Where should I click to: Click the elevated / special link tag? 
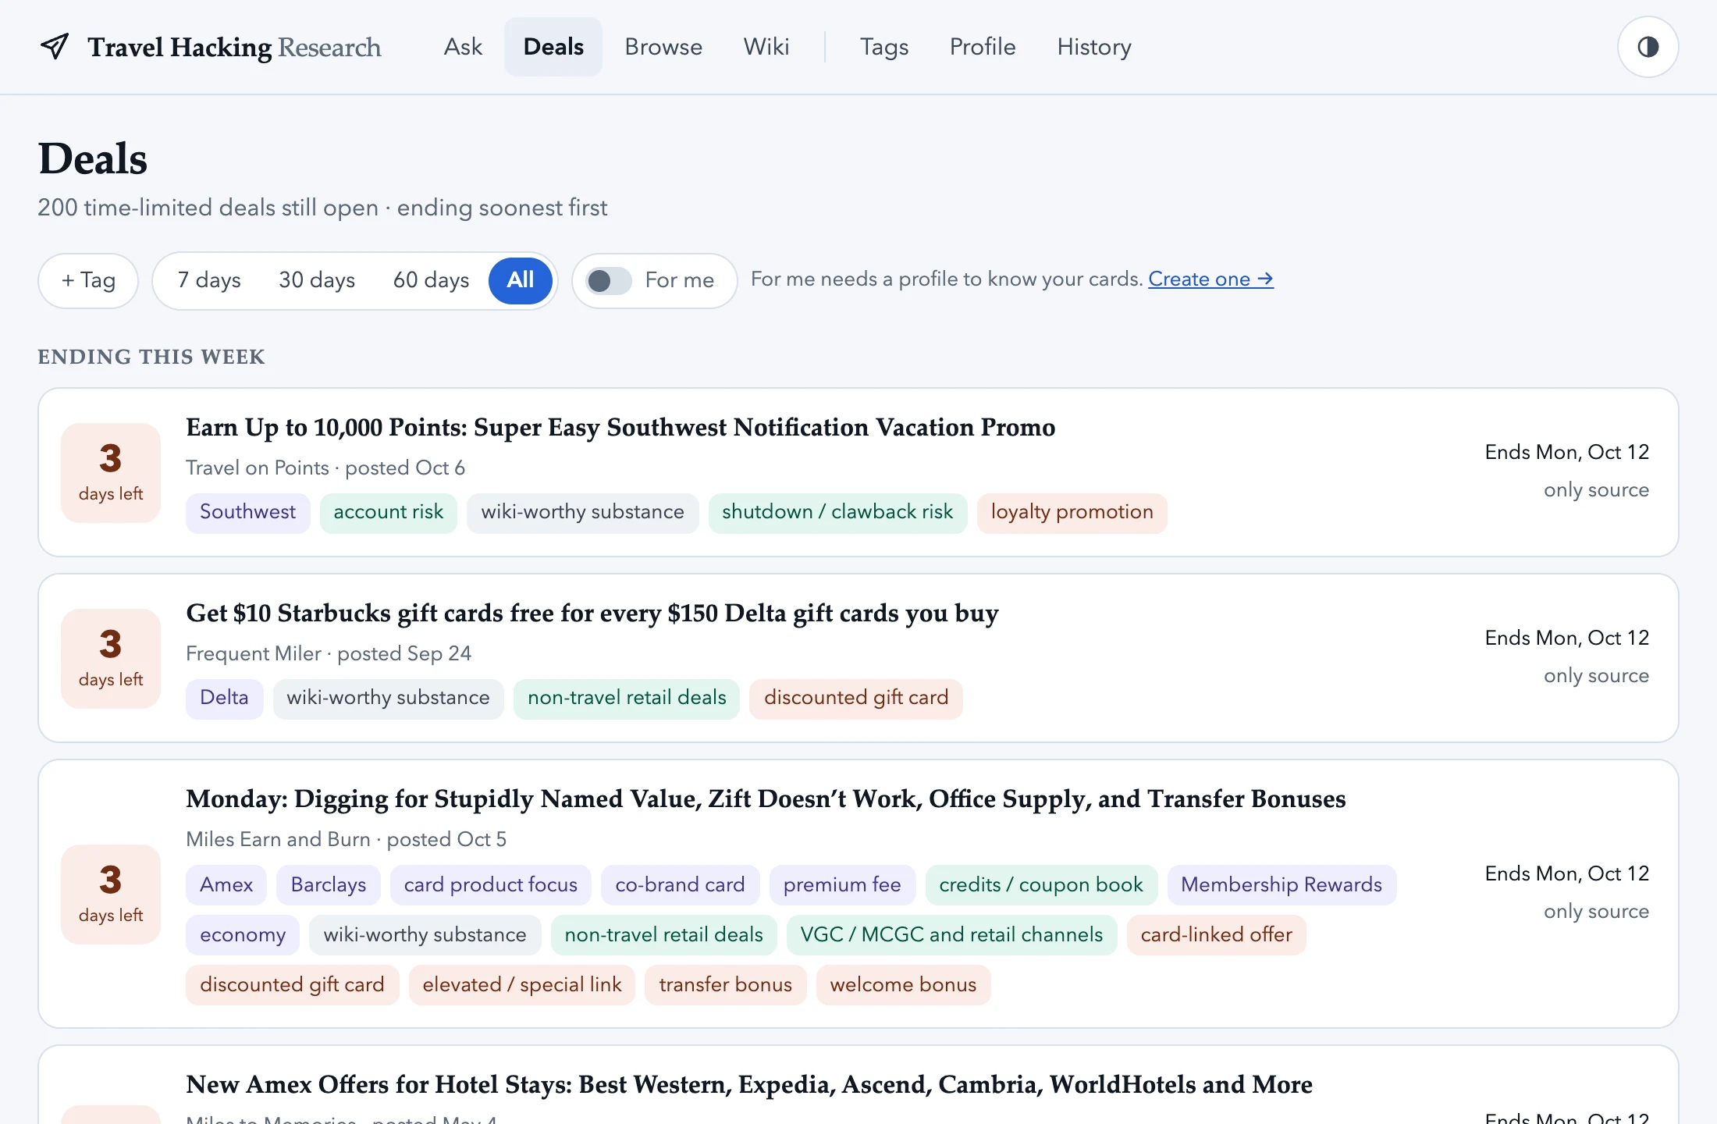pyautogui.click(x=522, y=985)
